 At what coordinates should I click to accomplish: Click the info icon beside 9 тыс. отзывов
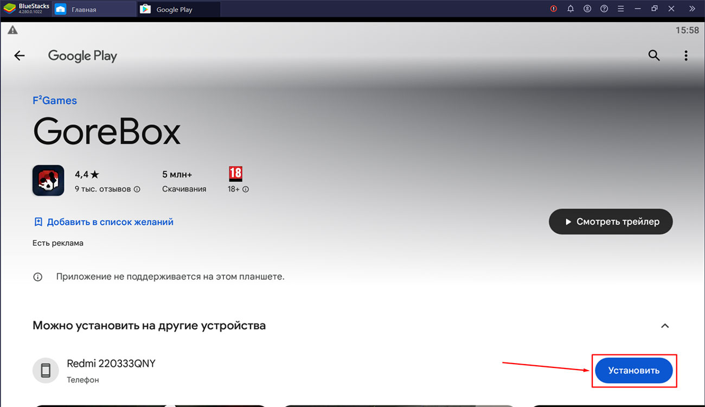137,189
